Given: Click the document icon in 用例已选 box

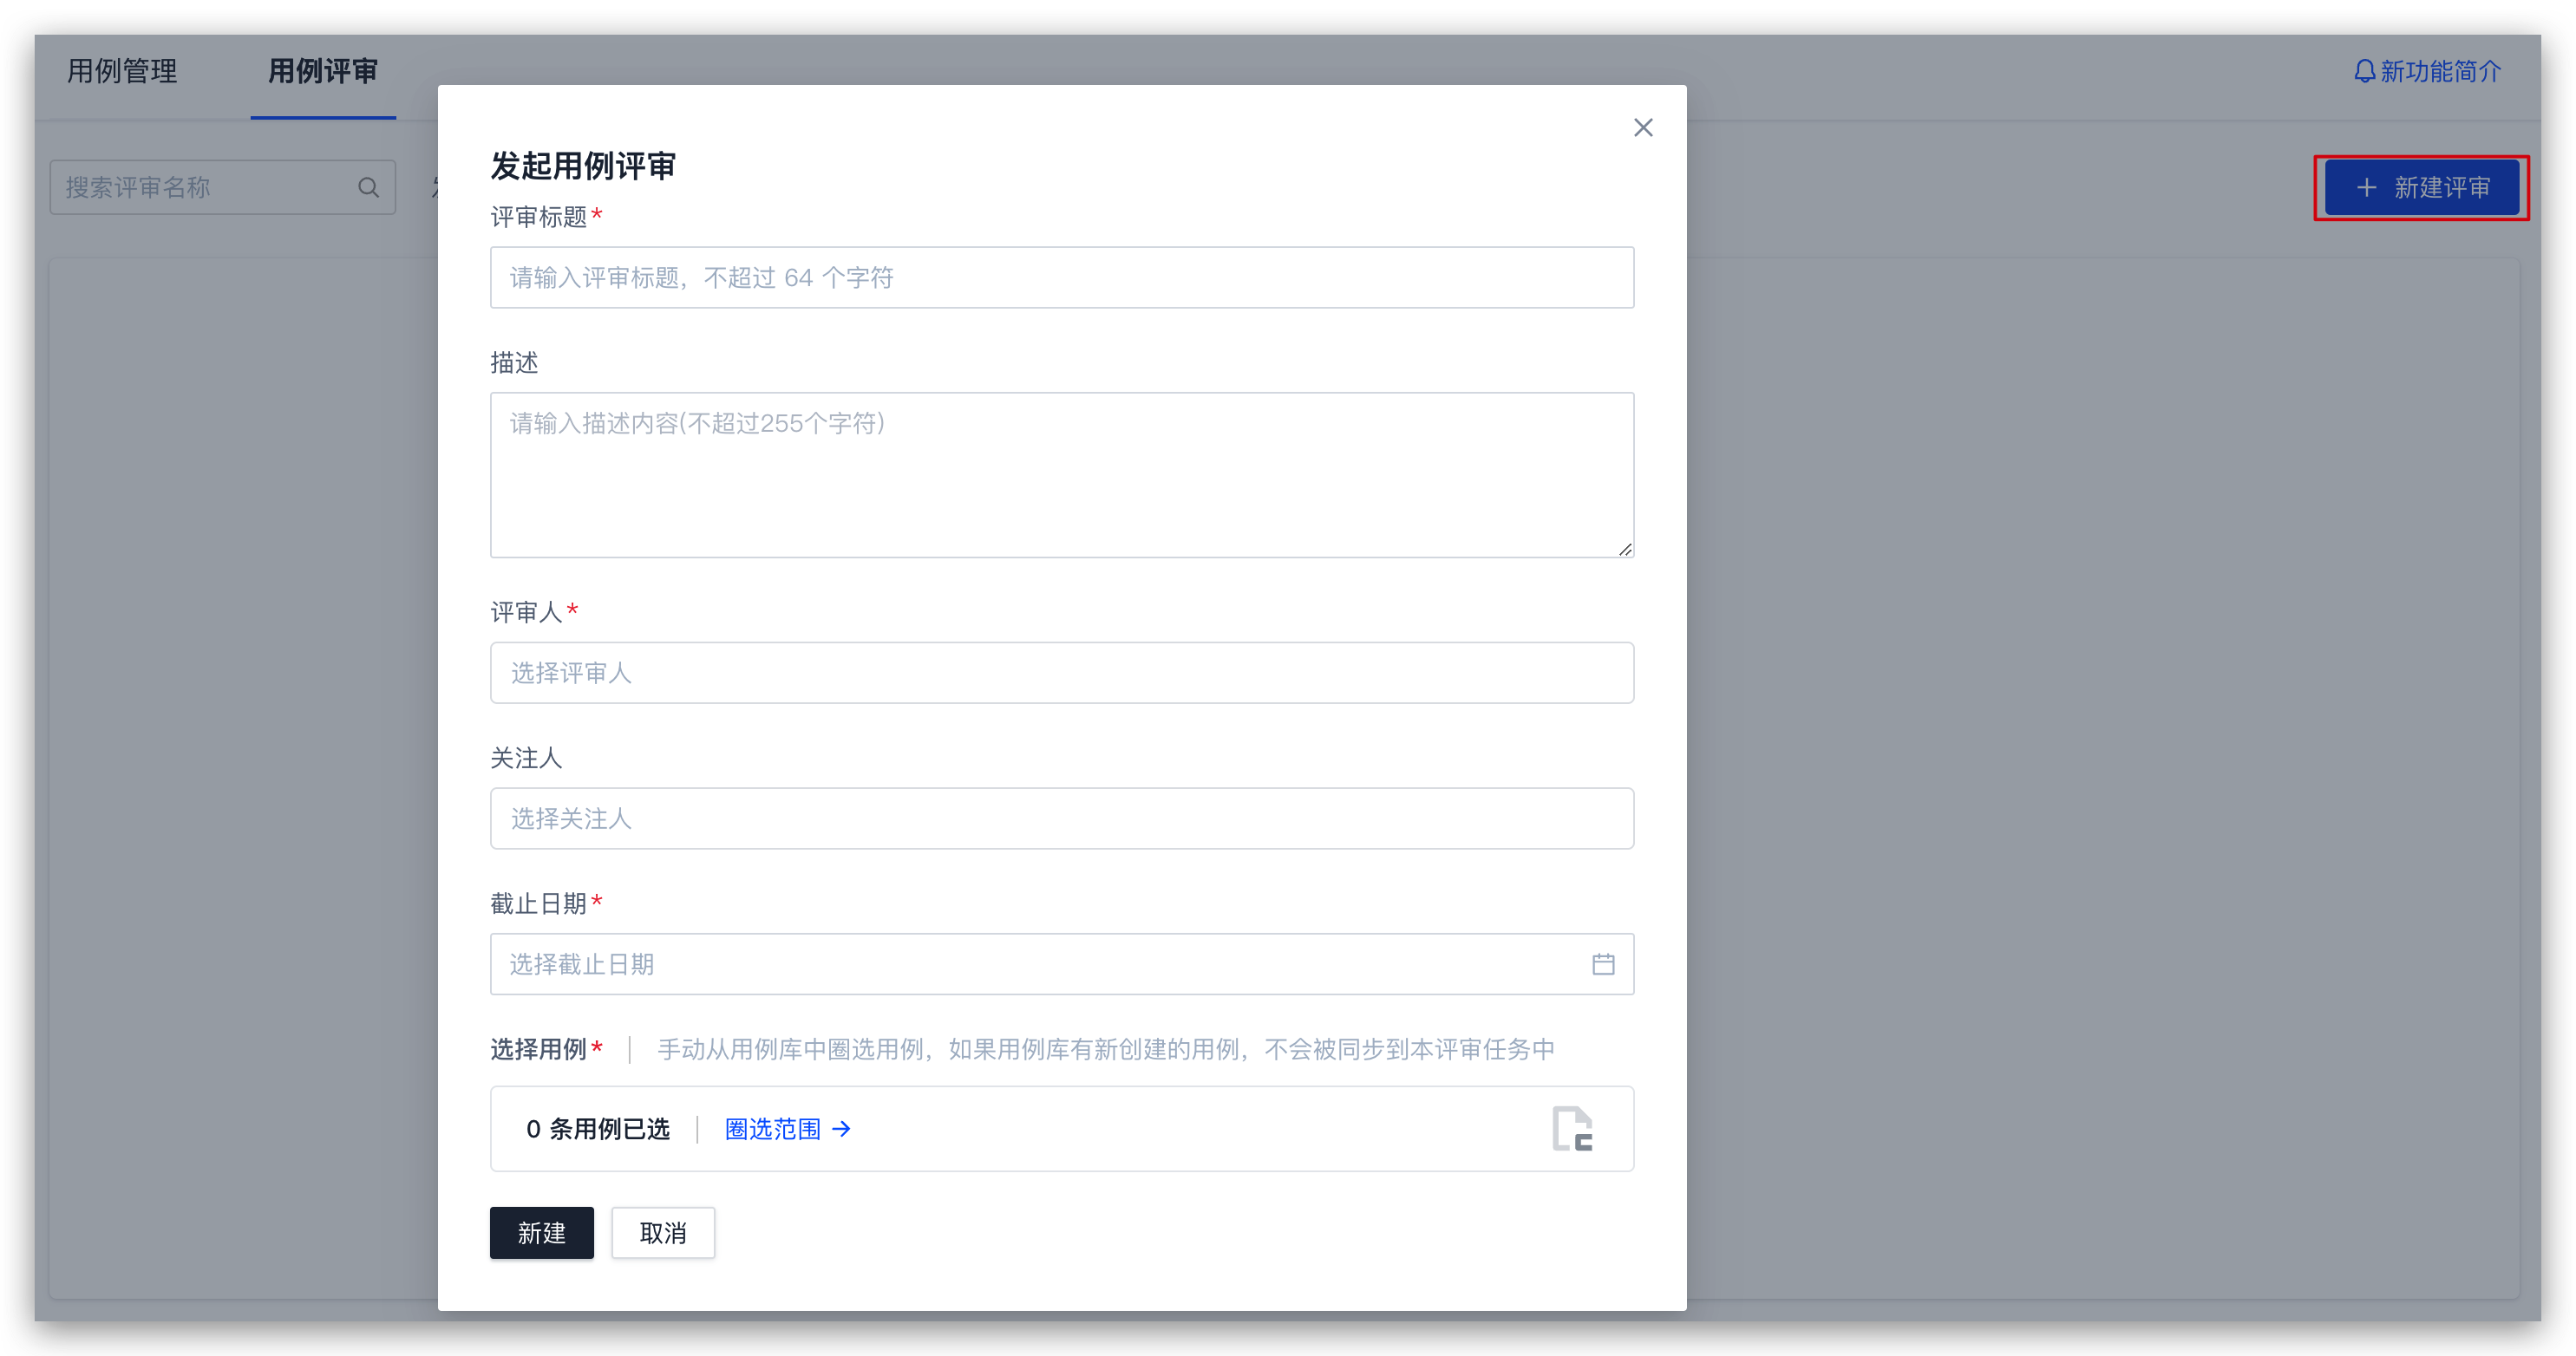Looking at the screenshot, I should [x=1572, y=1129].
